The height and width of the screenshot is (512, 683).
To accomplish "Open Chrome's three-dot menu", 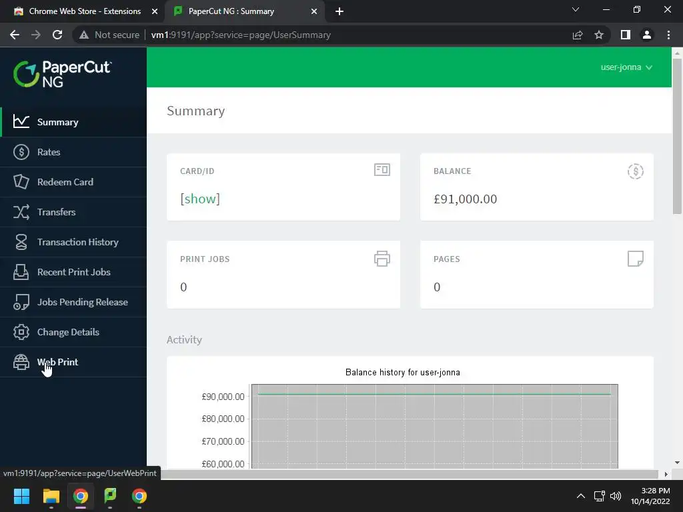I will click(x=668, y=35).
